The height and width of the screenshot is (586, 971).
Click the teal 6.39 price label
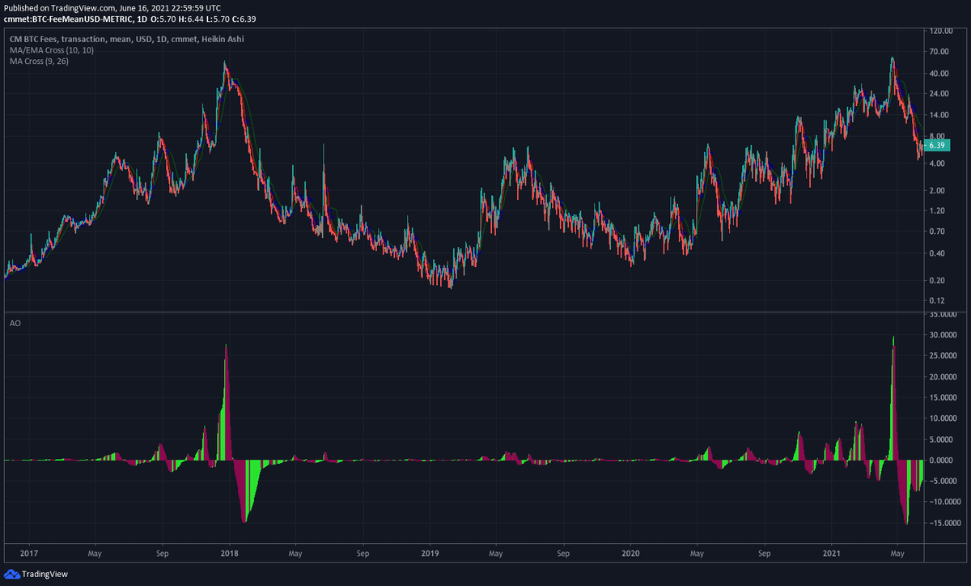click(x=938, y=146)
